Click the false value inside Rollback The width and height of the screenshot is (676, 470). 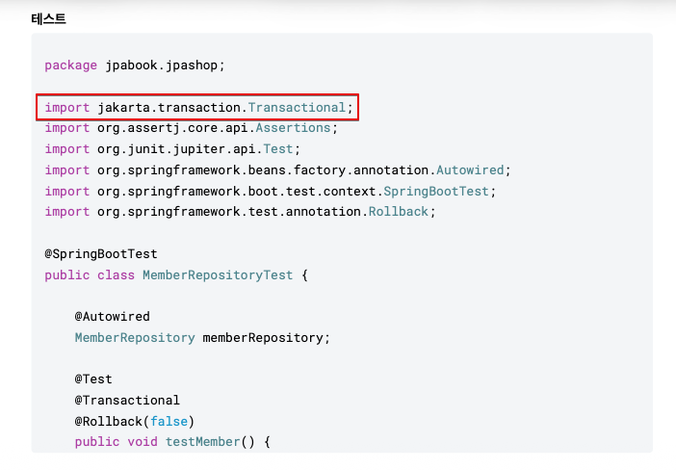click(169, 421)
